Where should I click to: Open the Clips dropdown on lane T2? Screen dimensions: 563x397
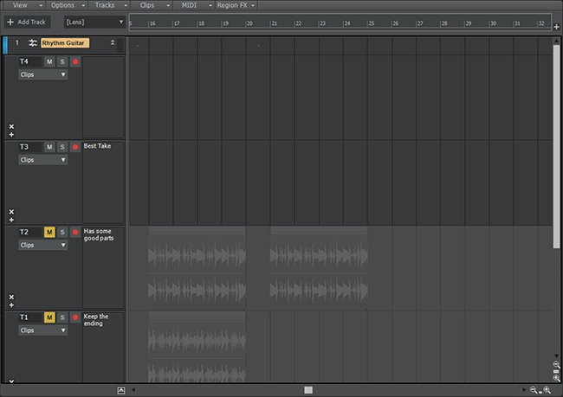pyautogui.click(x=43, y=246)
